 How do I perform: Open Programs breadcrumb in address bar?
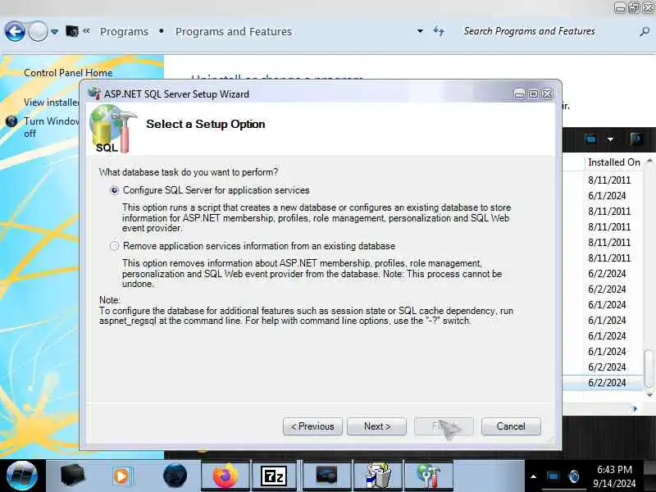[x=124, y=31]
